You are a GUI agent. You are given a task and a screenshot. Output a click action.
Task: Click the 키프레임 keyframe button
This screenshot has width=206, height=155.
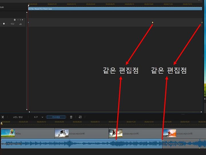coord(56,117)
